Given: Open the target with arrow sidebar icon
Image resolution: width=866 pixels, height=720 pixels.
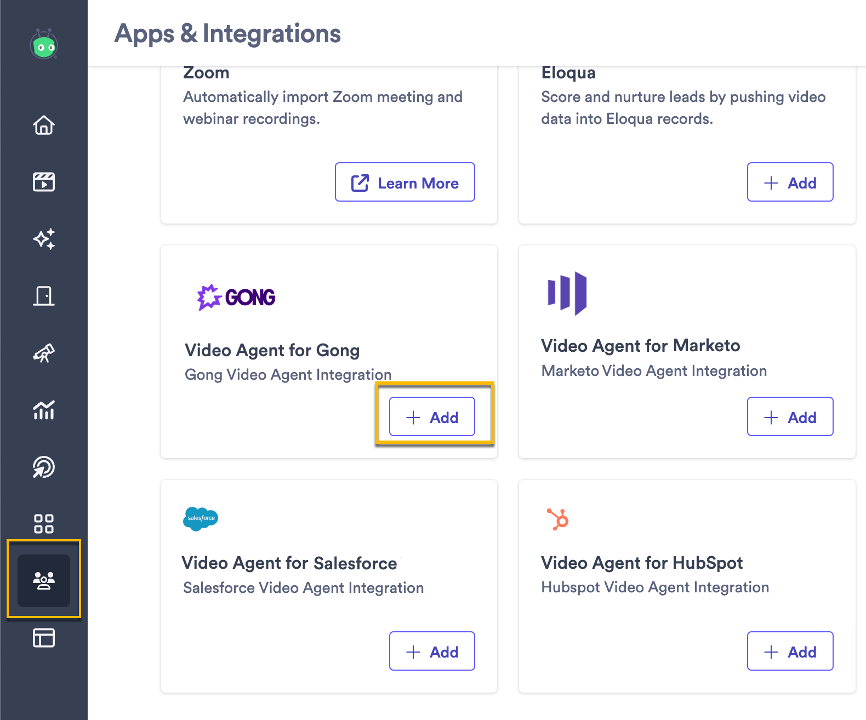Looking at the screenshot, I should (44, 467).
